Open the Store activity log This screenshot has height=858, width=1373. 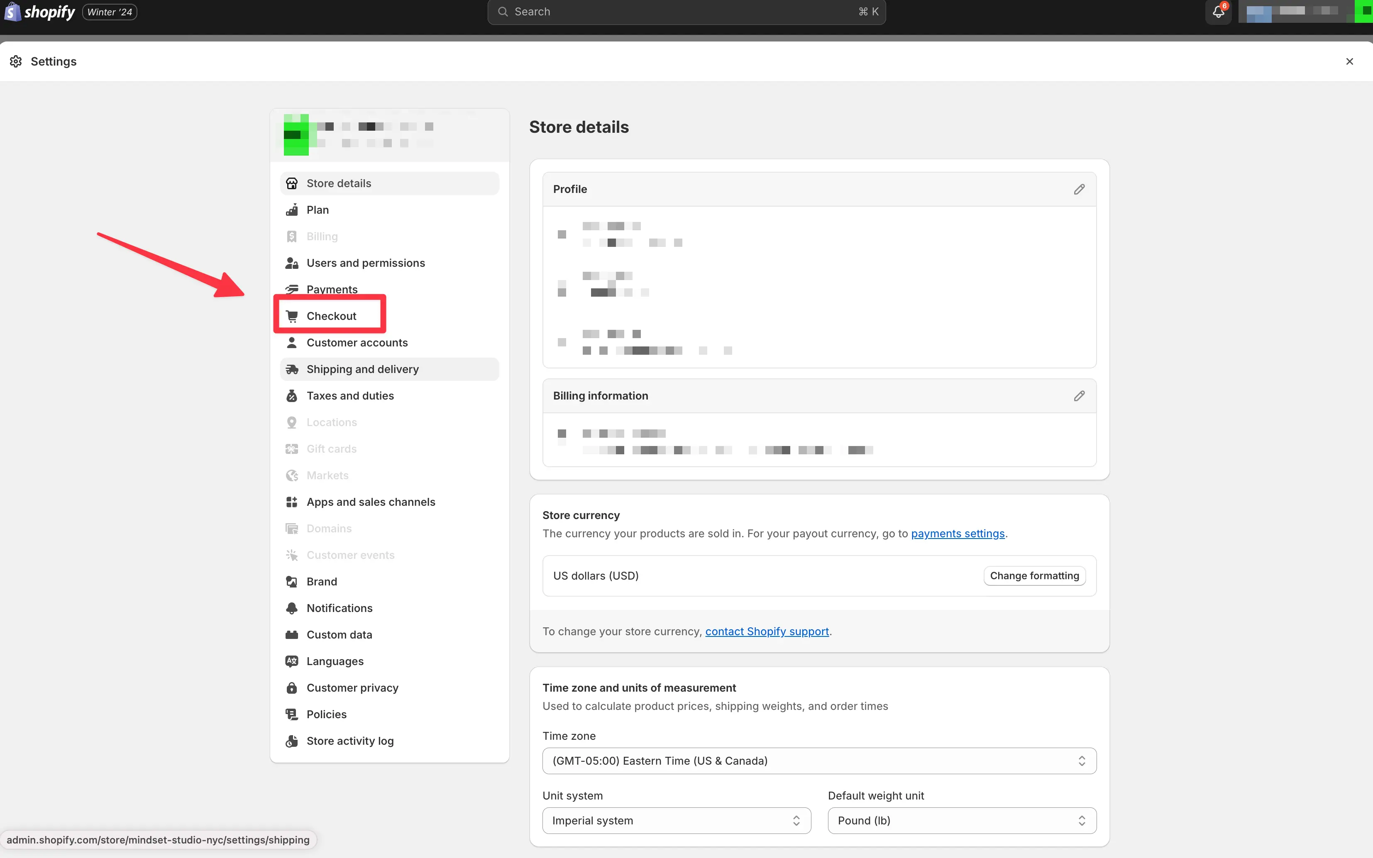pos(389,741)
